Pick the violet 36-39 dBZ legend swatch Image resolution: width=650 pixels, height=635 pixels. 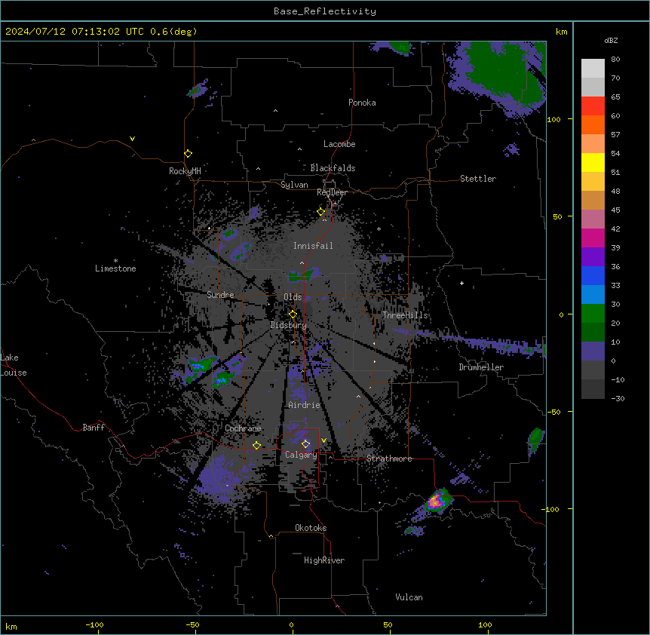[593, 257]
